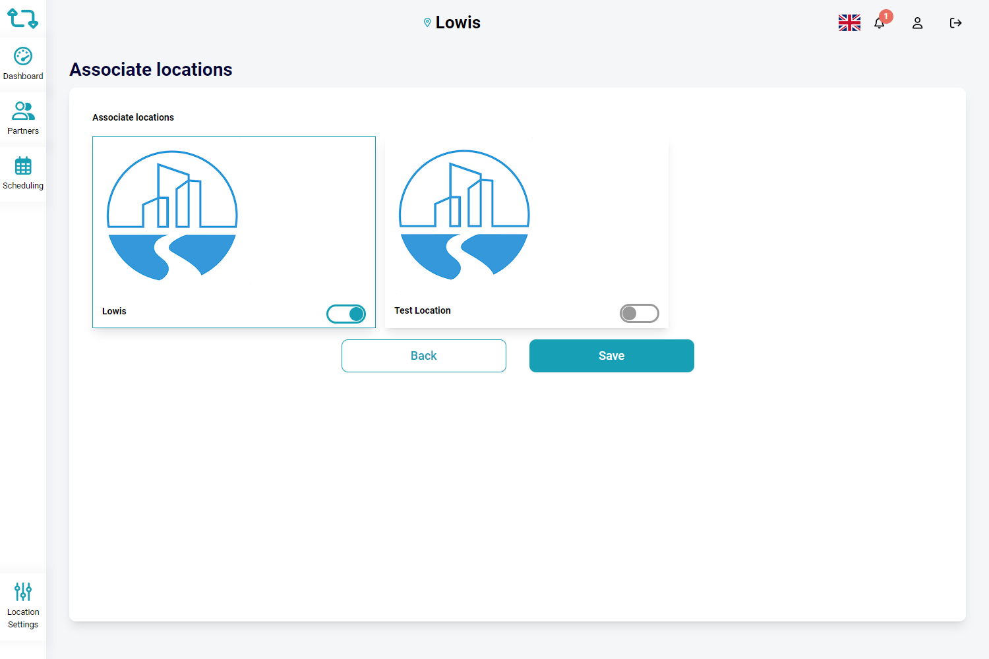Click the Lowis card name label
This screenshot has width=989, height=659.
pyautogui.click(x=114, y=311)
